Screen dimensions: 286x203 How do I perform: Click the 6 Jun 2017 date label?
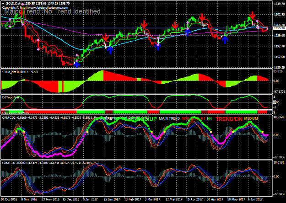click(x=256, y=199)
